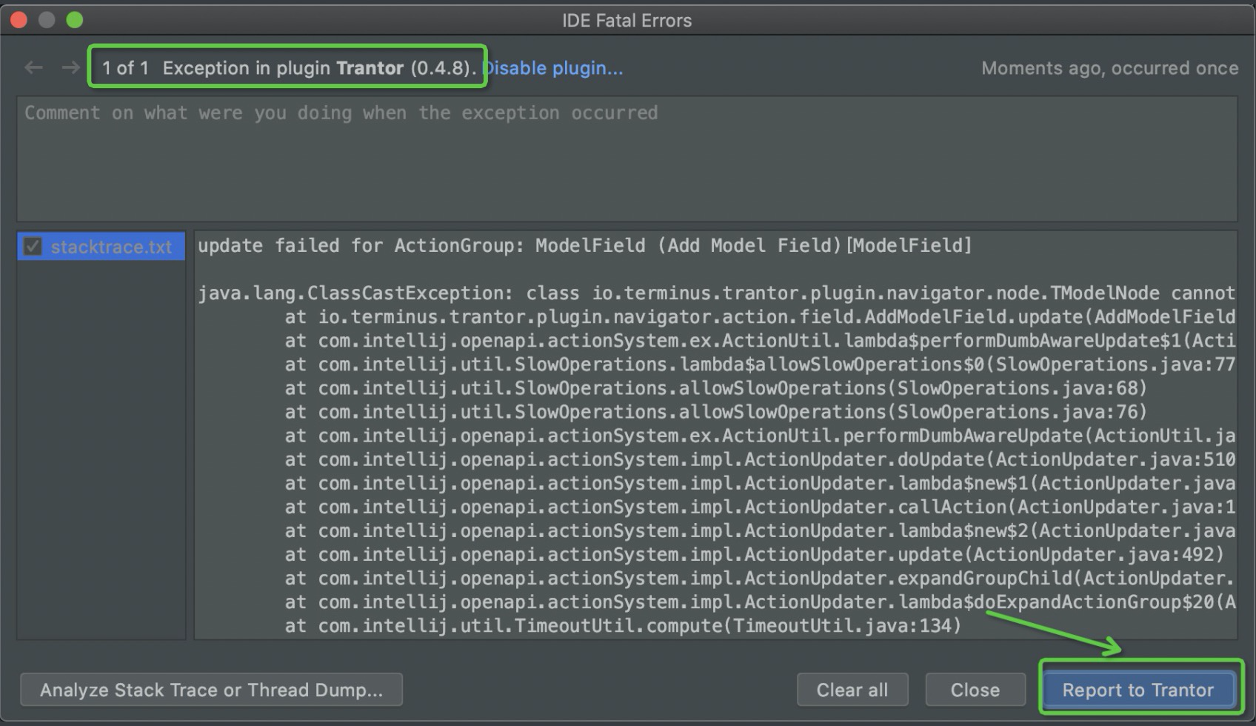Image resolution: width=1256 pixels, height=726 pixels.
Task: Click the SlowOperations.java:68 stack line
Action: (x=716, y=388)
